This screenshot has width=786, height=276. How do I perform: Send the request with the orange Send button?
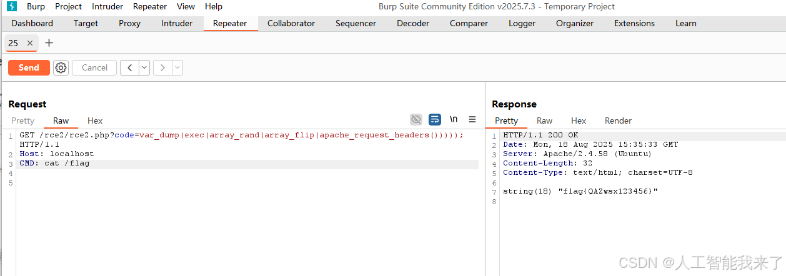click(x=29, y=67)
